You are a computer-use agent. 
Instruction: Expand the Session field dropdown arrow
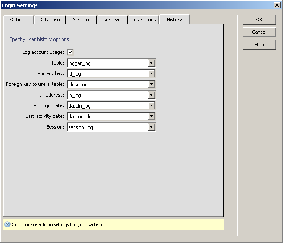(152, 127)
